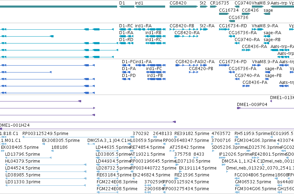This screenshot has height=194, width=294.
Task: Click the ird1-RB transcript label
Action: [153, 33]
